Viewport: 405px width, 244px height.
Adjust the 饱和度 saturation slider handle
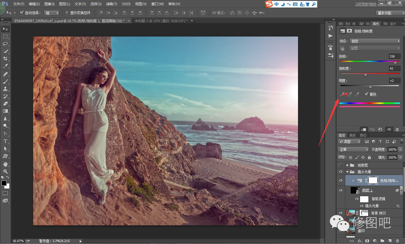click(x=365, y=75)
